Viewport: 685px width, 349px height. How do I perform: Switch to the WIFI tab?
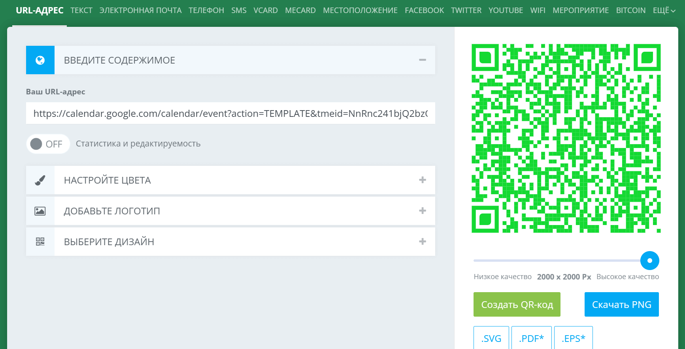point(538,11)
